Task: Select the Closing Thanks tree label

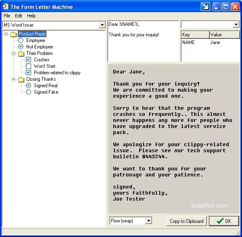Action: tap(41, 79)
